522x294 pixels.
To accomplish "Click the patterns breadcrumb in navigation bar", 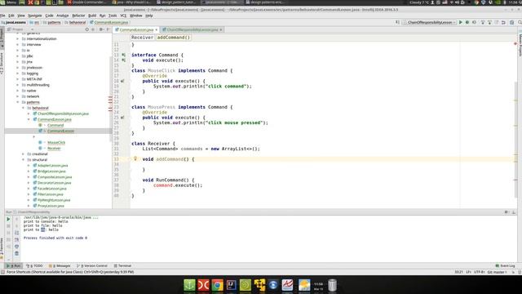I will pos(54,22).
